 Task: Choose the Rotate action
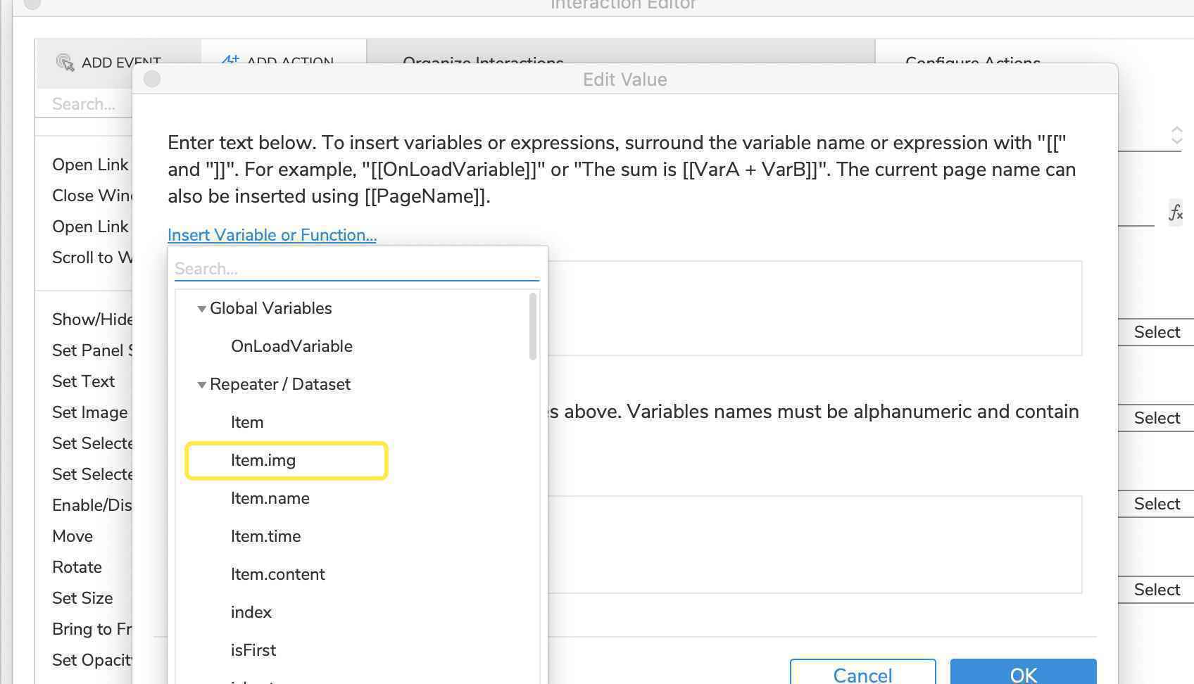[77, 567]
